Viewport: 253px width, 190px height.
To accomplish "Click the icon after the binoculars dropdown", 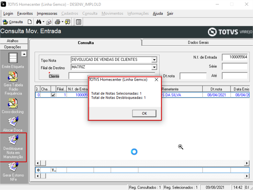I will point(49,22).
